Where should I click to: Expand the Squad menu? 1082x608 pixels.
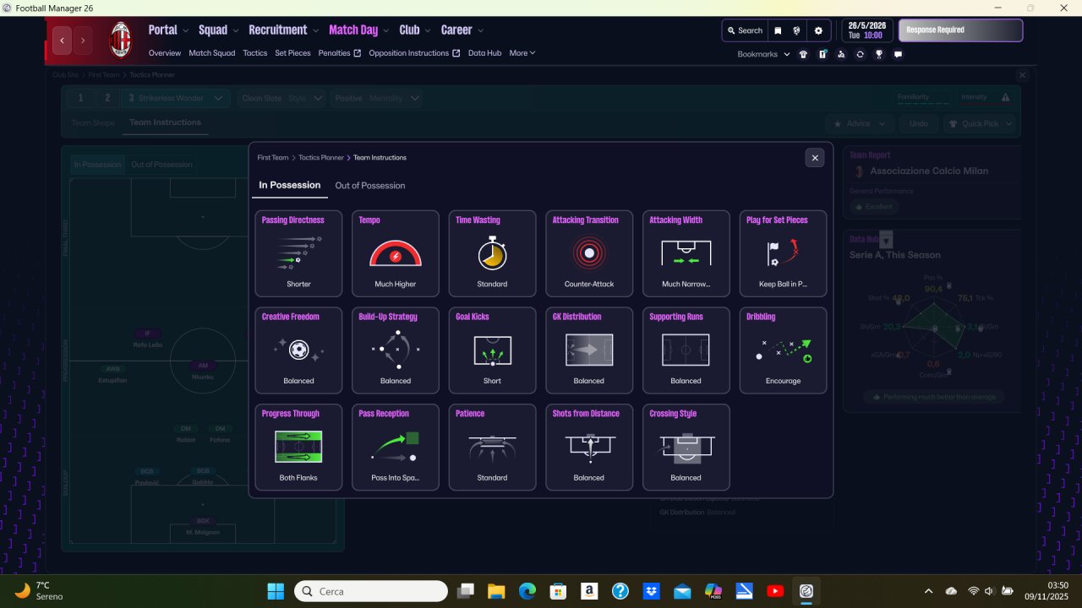coord(218,30)
